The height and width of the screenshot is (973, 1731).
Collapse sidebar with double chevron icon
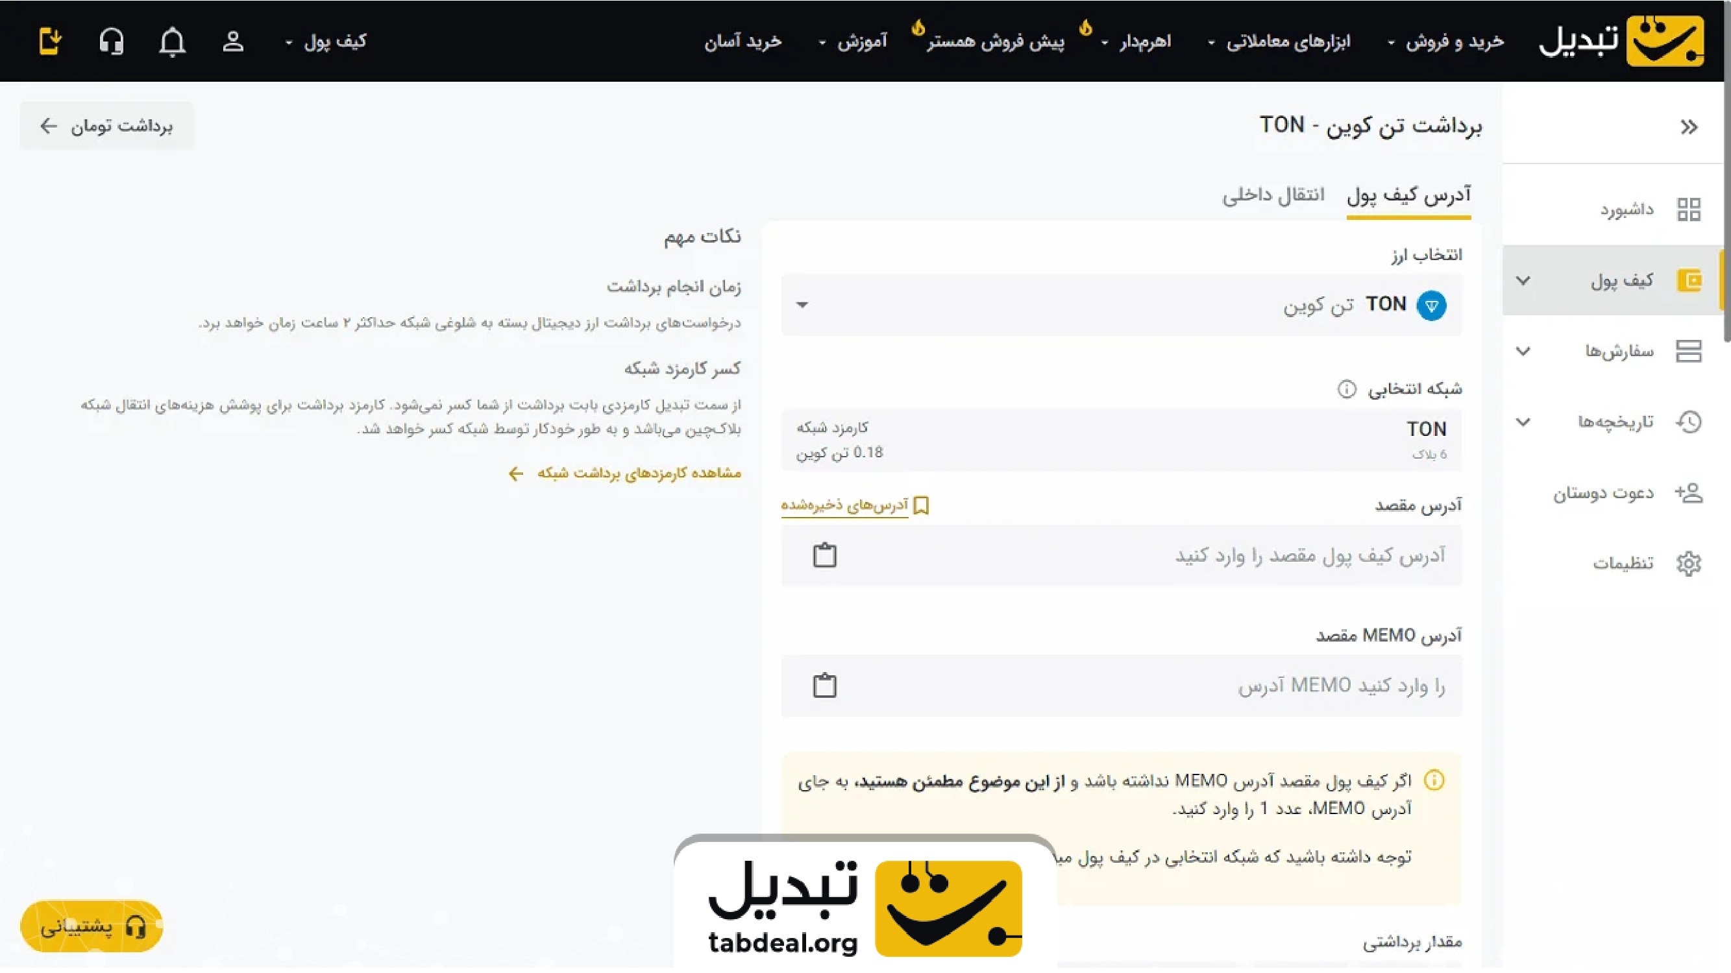click(x=1689, y=127)
